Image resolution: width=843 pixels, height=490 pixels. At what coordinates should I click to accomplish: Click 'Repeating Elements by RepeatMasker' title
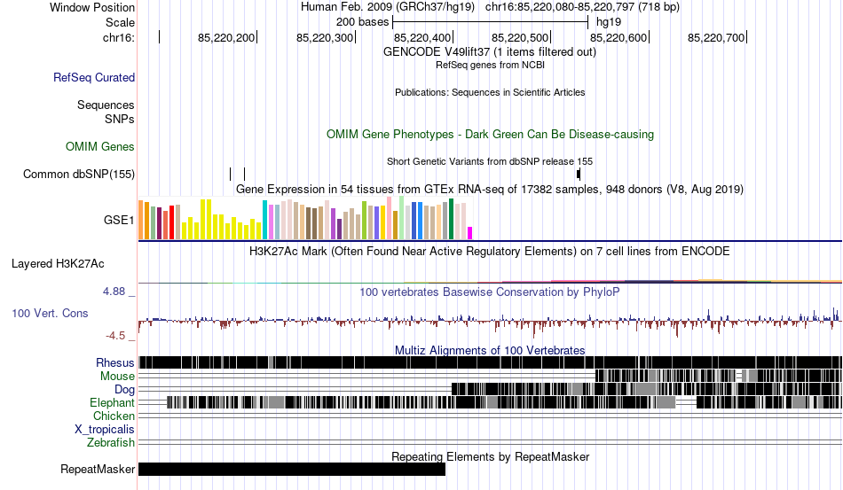tap(491, 456)
